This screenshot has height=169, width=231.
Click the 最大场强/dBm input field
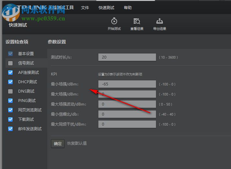127,94
